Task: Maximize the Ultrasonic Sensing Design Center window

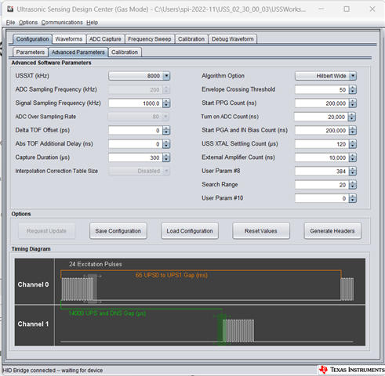Action: 347,9
